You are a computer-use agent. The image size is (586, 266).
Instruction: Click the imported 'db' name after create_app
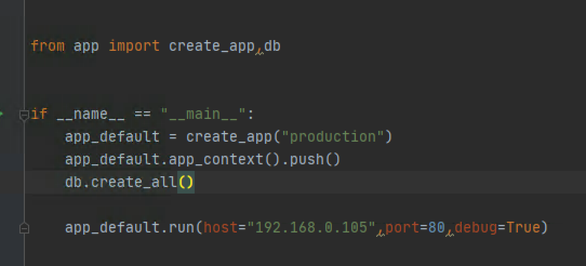coord(272,46)
